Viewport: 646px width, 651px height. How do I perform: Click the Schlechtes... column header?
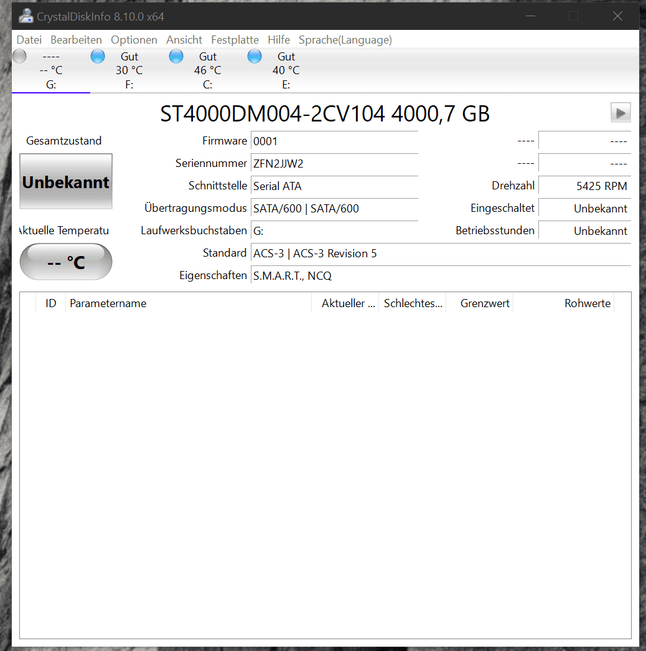tap(413, 303)
